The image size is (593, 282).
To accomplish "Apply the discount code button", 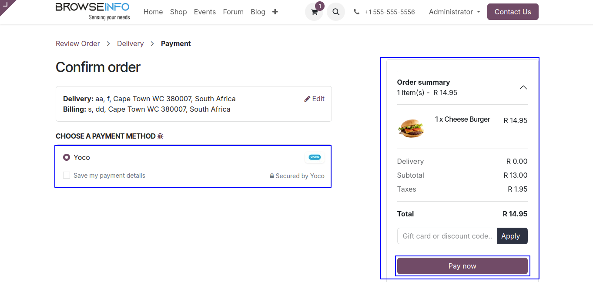I will pos(512,236).
